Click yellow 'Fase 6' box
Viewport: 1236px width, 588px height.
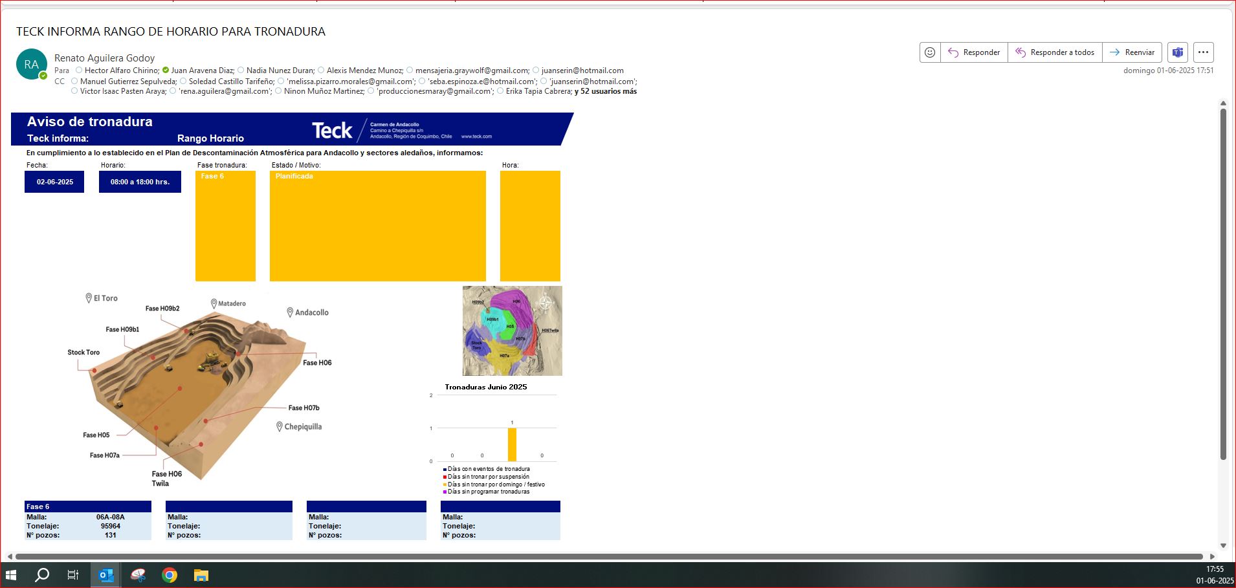225,226
